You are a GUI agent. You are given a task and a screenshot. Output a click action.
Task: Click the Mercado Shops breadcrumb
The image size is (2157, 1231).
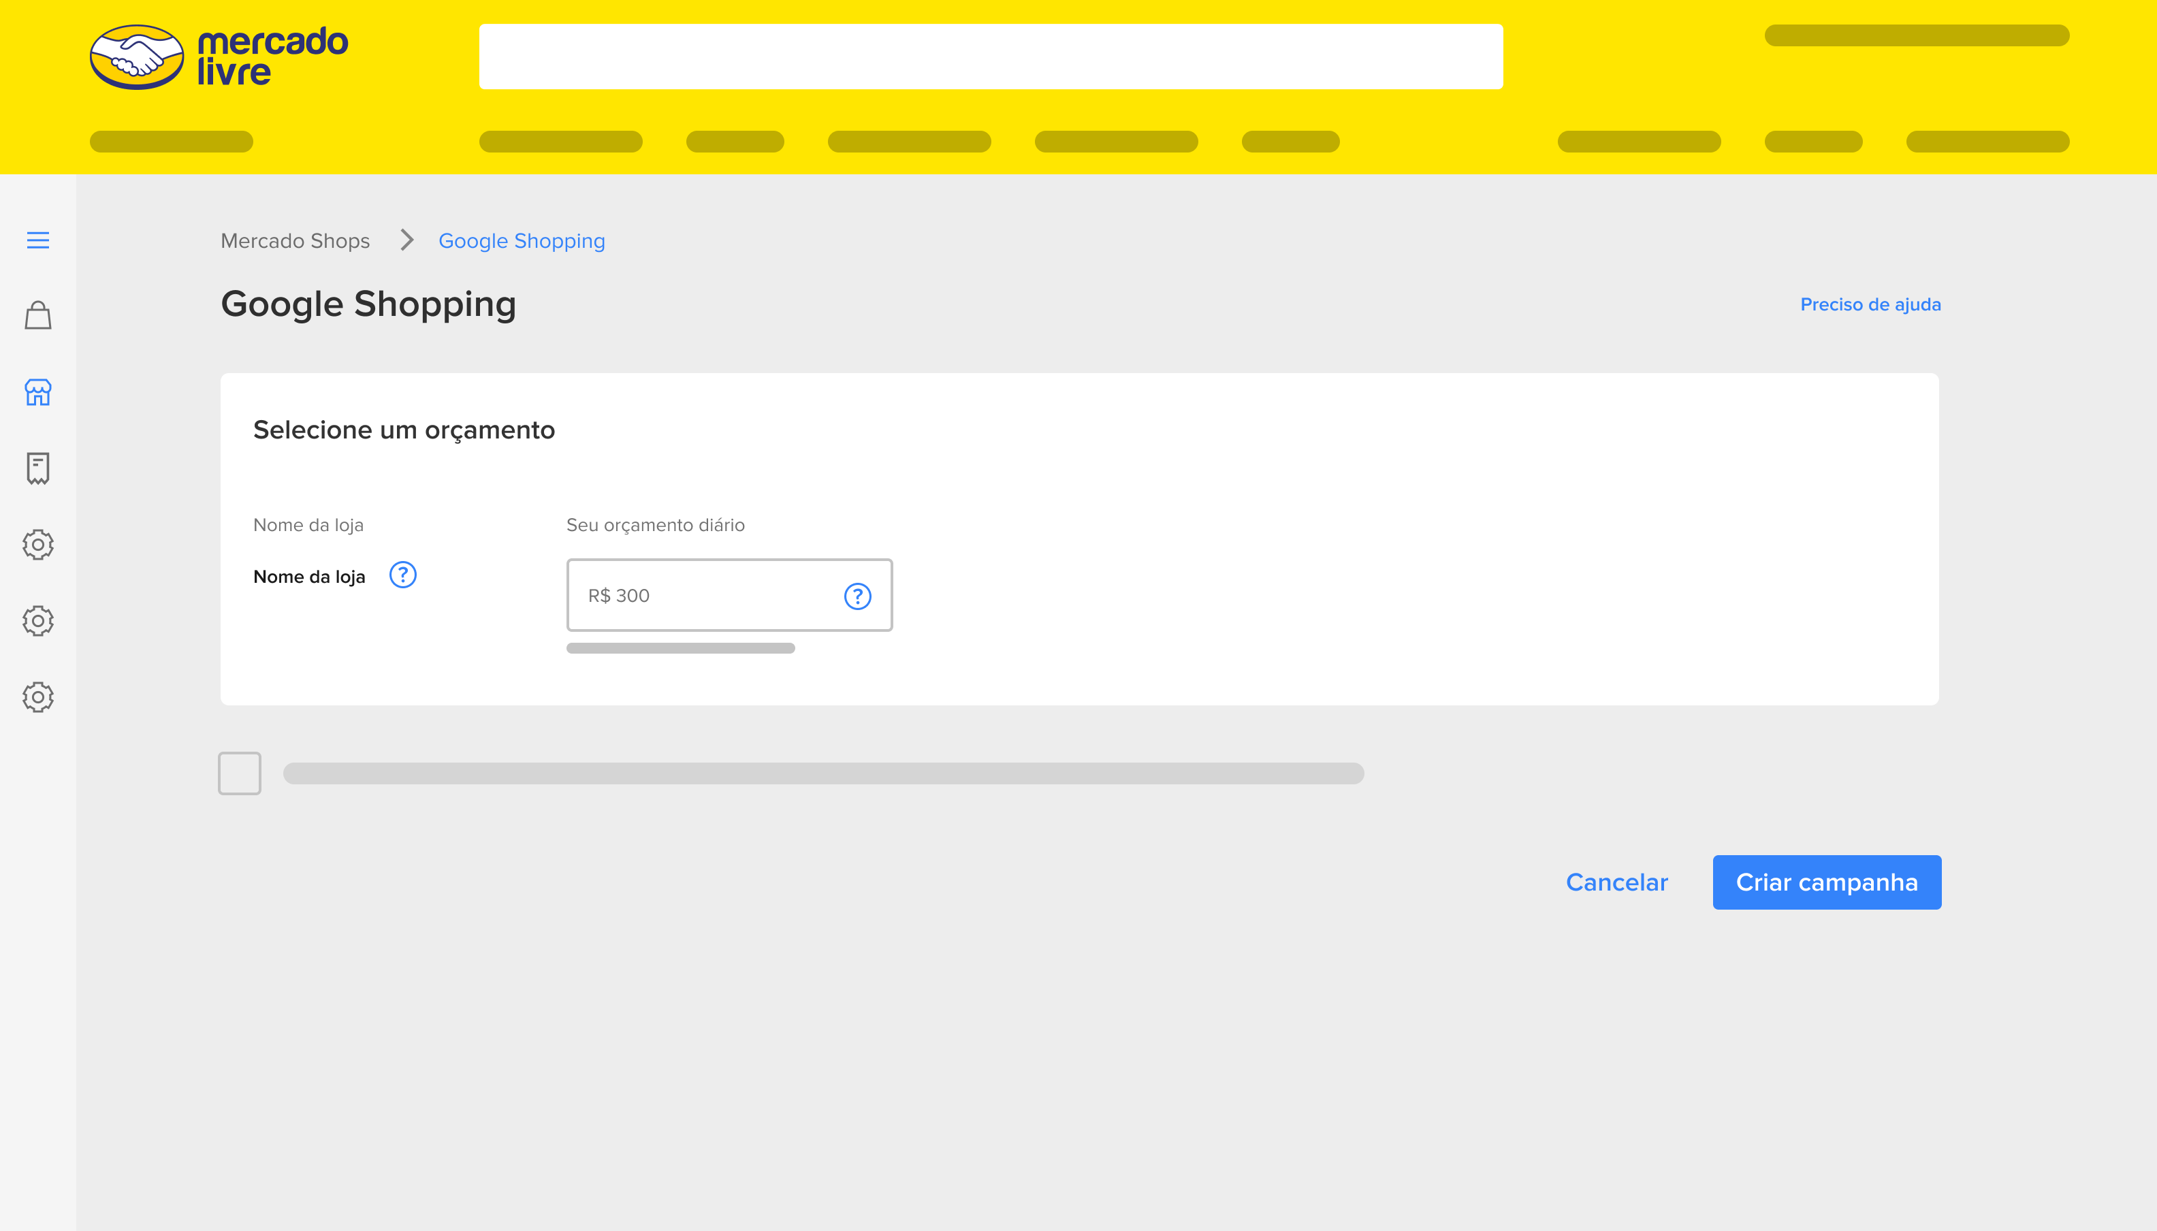[x=295, y=241]
